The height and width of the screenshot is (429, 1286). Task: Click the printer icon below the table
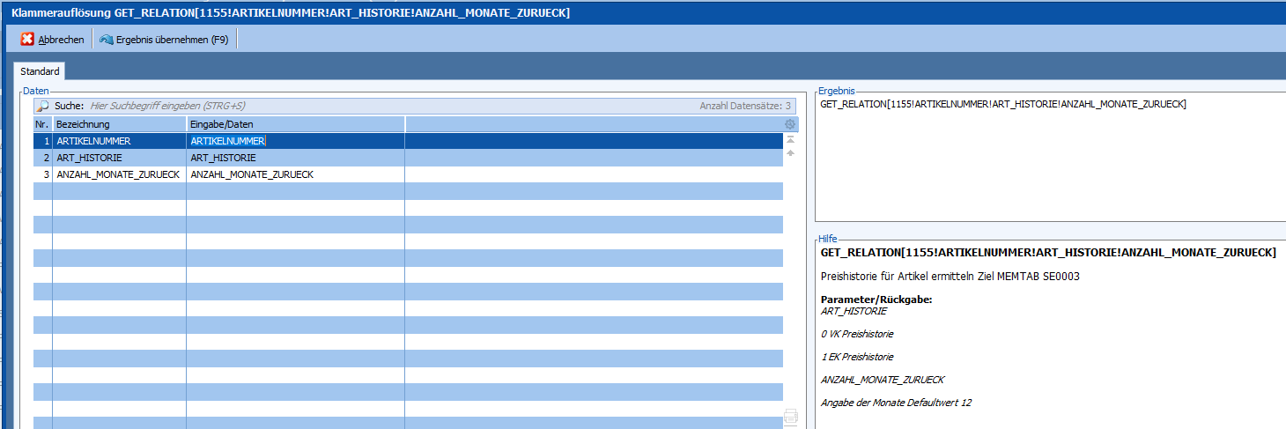coord(790,416)
